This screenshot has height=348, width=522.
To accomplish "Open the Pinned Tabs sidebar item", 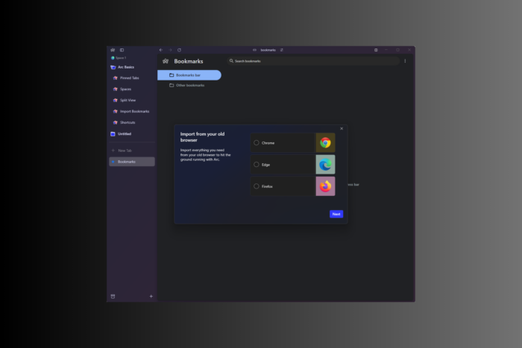I will pyautogui.click(x=132, y=77).
